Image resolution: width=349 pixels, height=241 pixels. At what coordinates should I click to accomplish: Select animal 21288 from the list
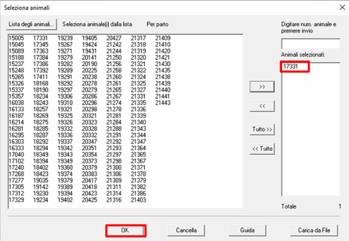pos(114,129)
